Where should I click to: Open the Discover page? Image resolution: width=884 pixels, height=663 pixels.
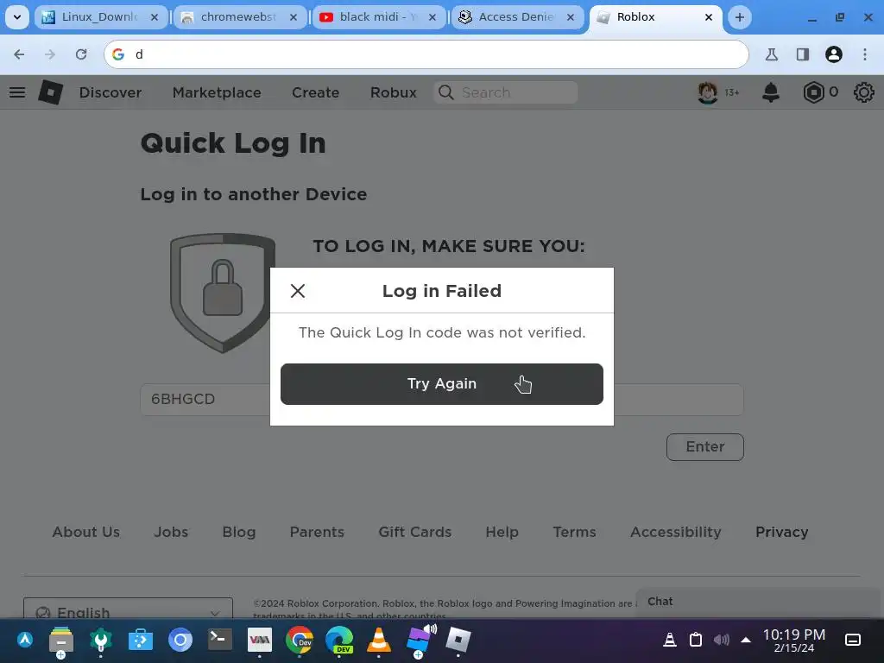(x=110, y=92)
